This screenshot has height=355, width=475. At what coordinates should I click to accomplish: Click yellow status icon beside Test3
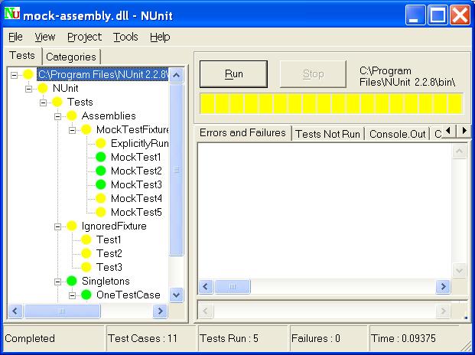click(x=86, y=267)
